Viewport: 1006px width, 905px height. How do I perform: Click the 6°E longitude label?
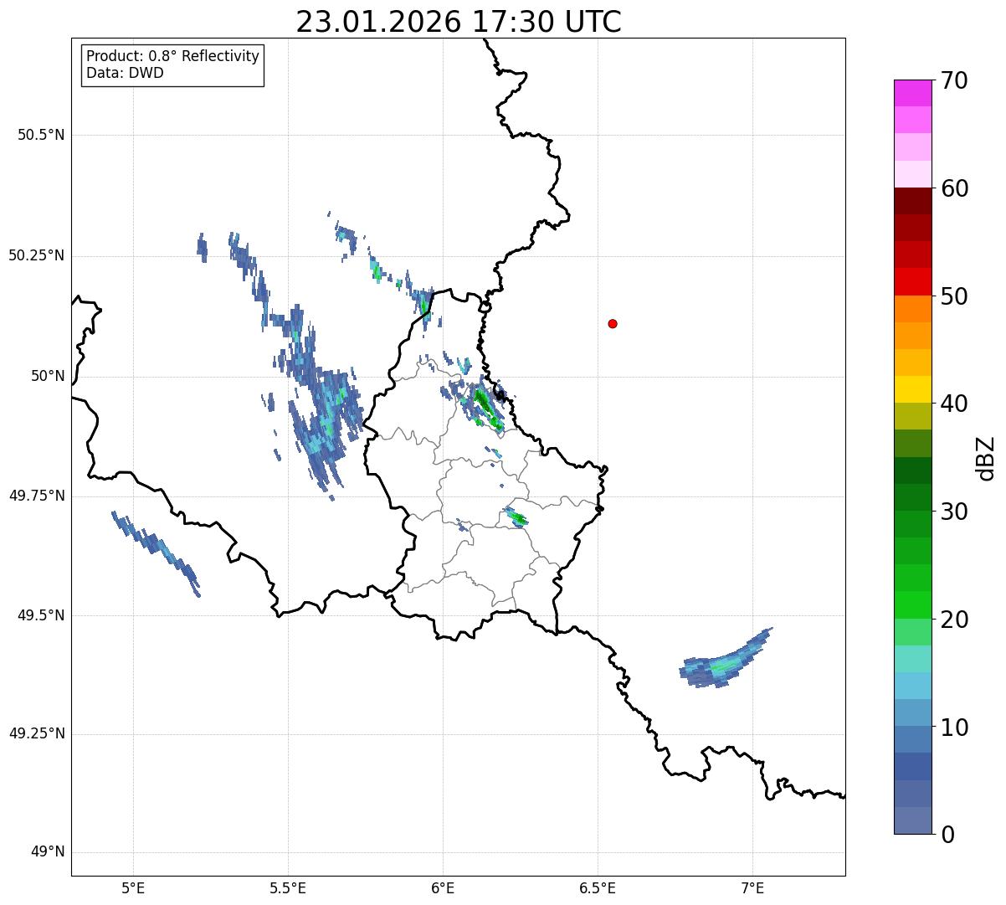point(443,889)
